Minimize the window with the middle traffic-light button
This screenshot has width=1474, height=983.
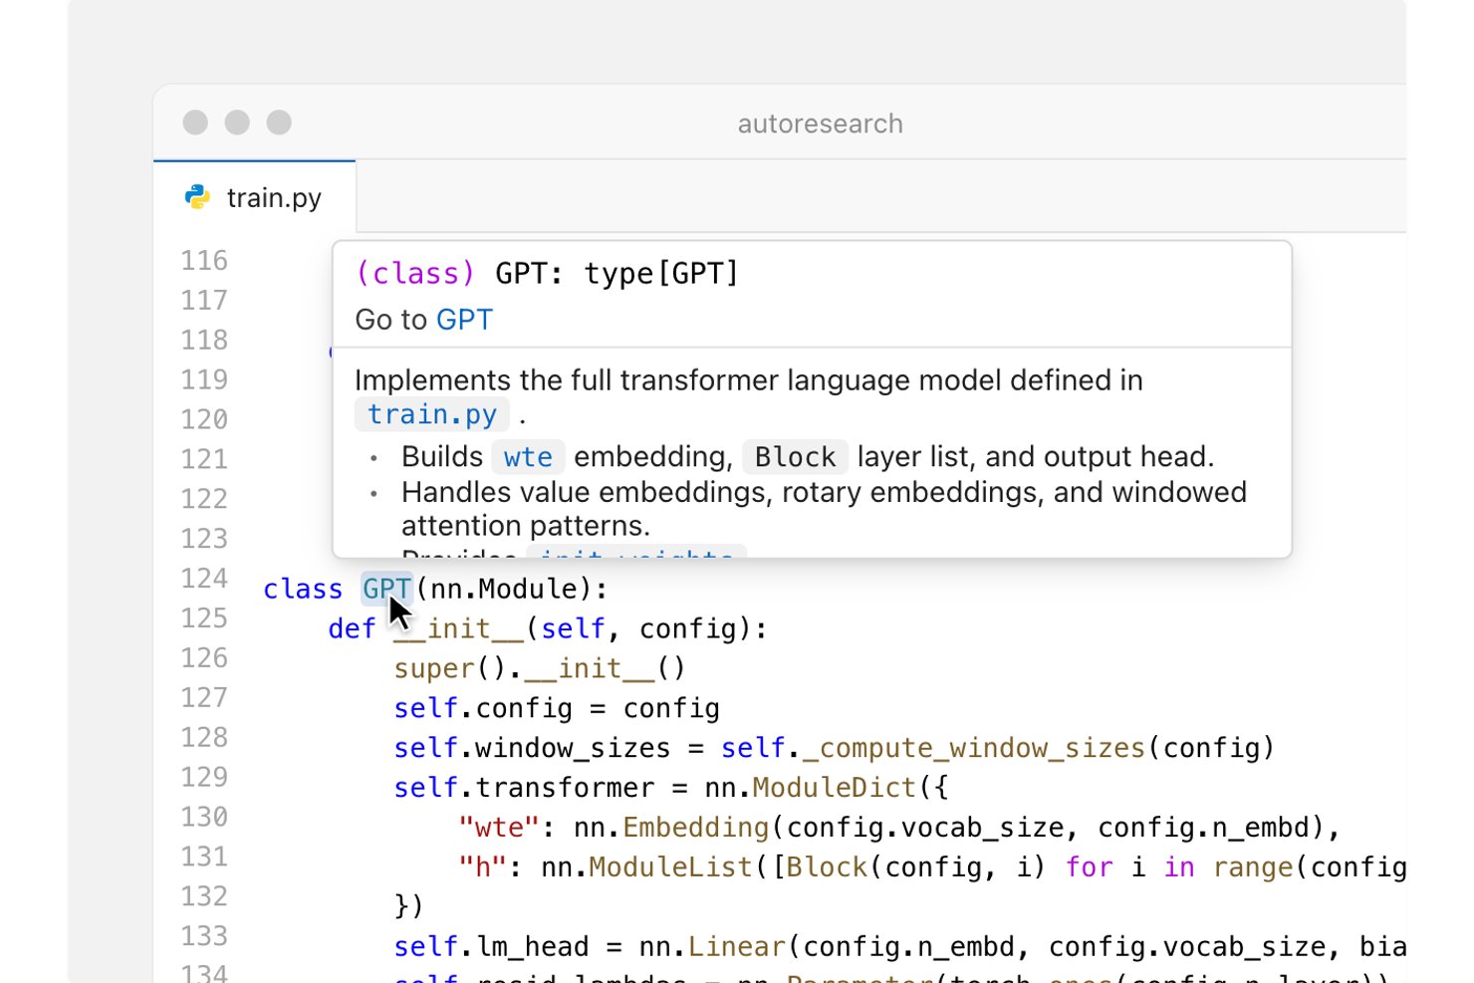[237, 123]
